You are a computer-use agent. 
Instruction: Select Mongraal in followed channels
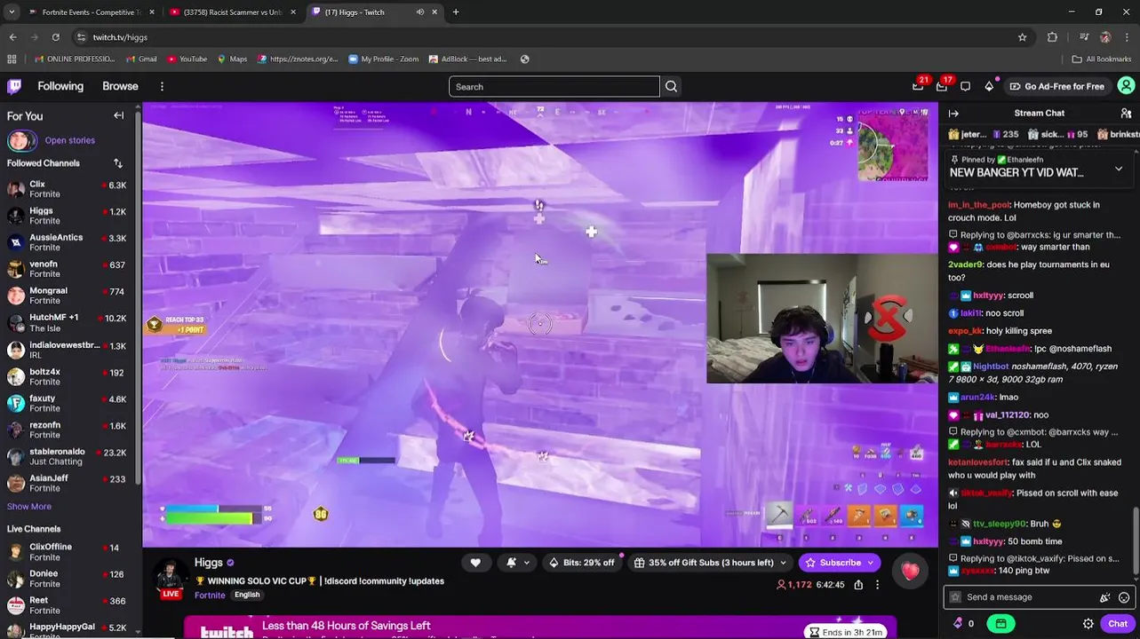[x=70, y=296]
